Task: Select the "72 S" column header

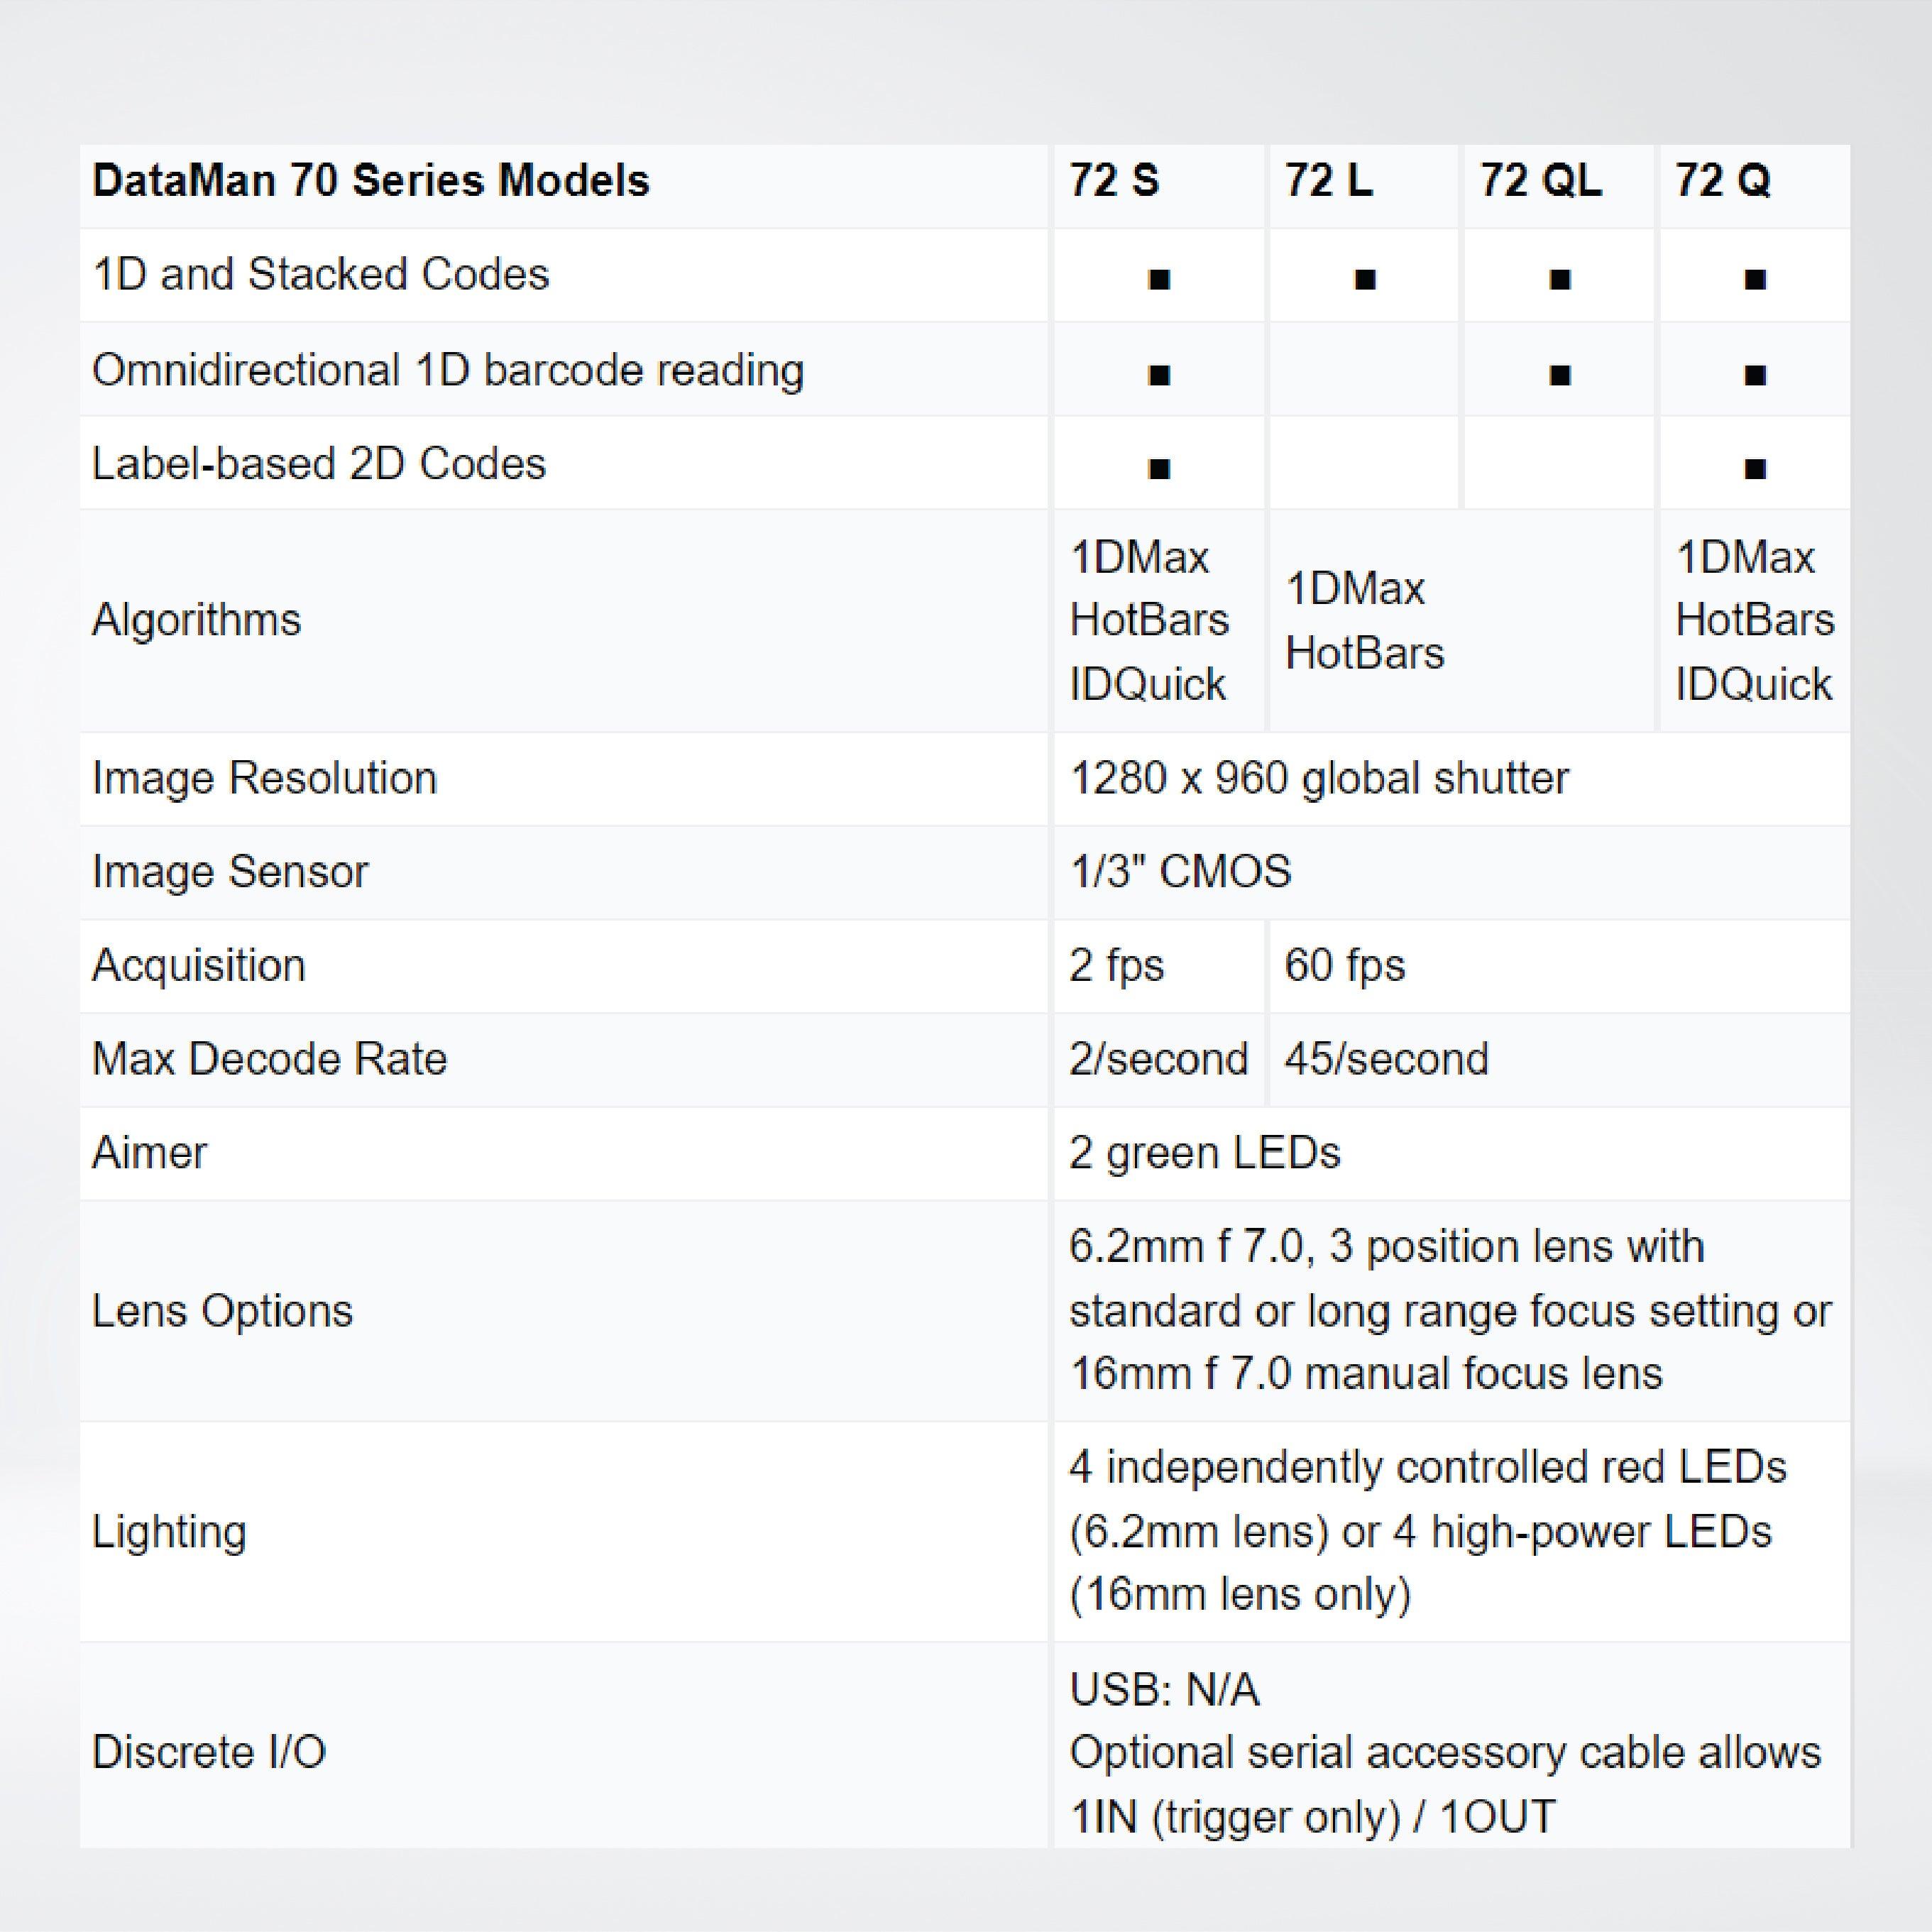Action: 1114,181
